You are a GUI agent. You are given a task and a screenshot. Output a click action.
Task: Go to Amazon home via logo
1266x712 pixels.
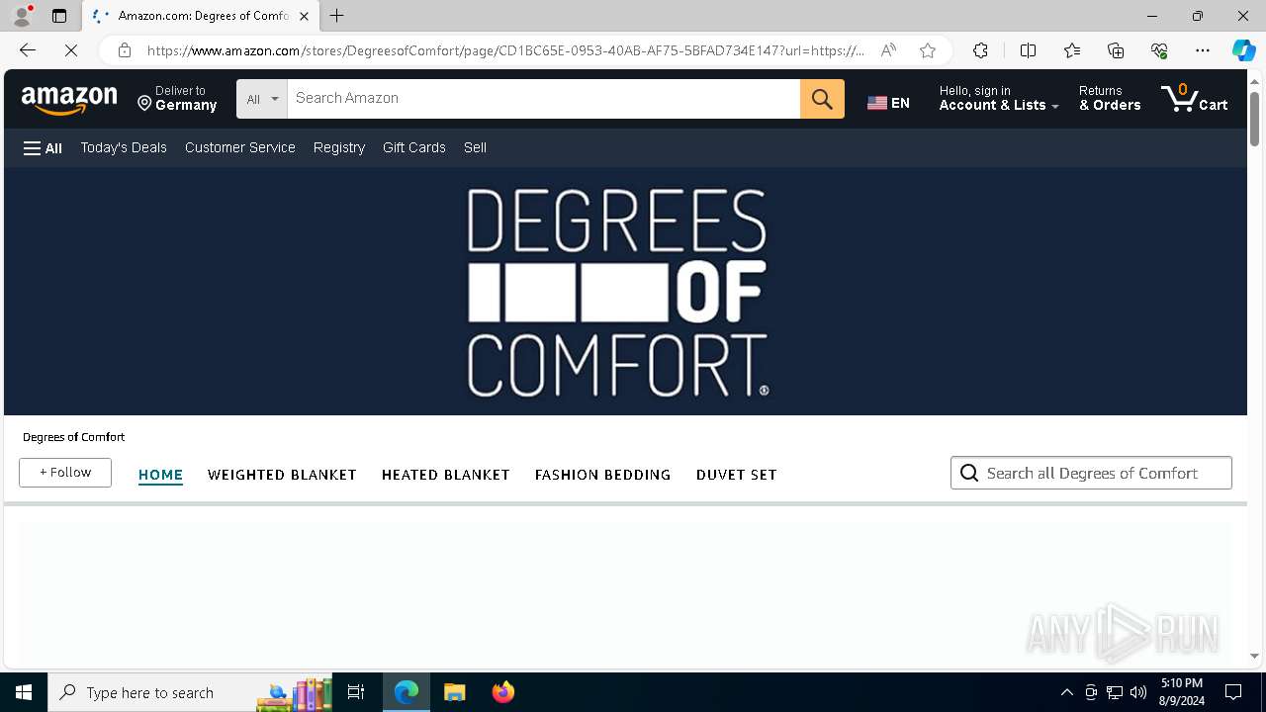[69, 99]
